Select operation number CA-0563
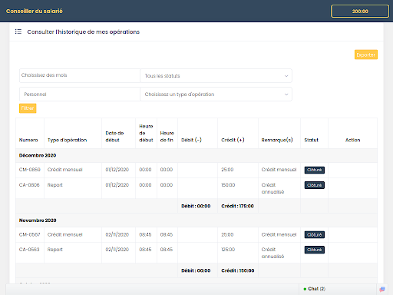 pos(29,250)
